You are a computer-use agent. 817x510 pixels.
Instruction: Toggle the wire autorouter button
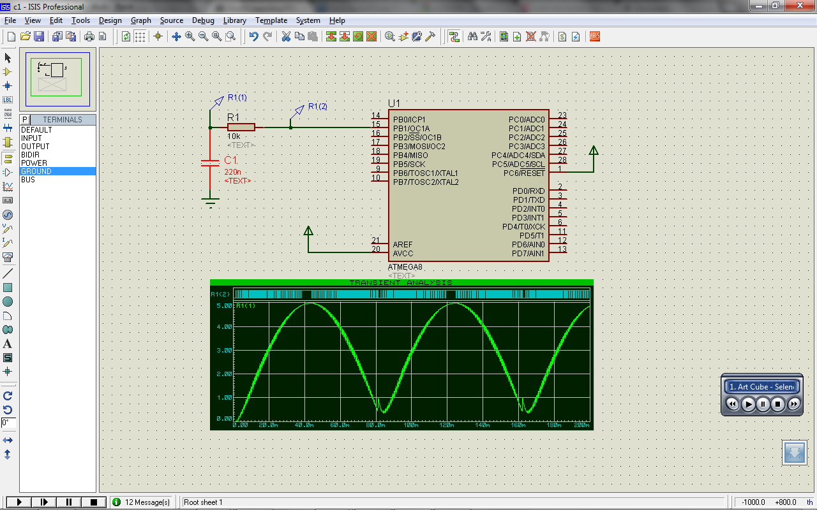coord(454,36)
